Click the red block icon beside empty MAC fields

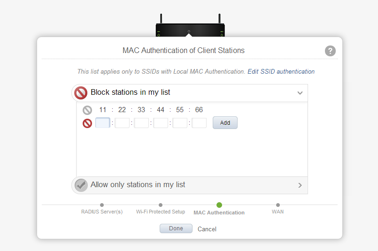[87, 123]
